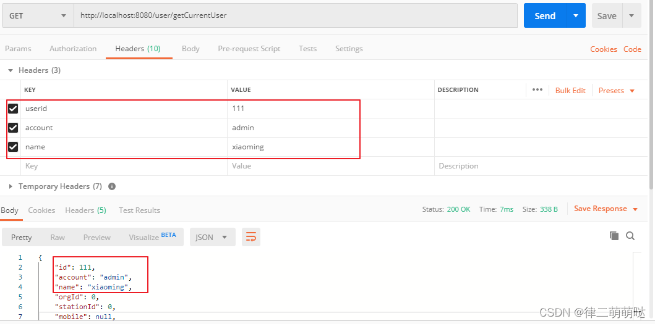Send the request
The image size is (655, 324).
click(545, 16)
